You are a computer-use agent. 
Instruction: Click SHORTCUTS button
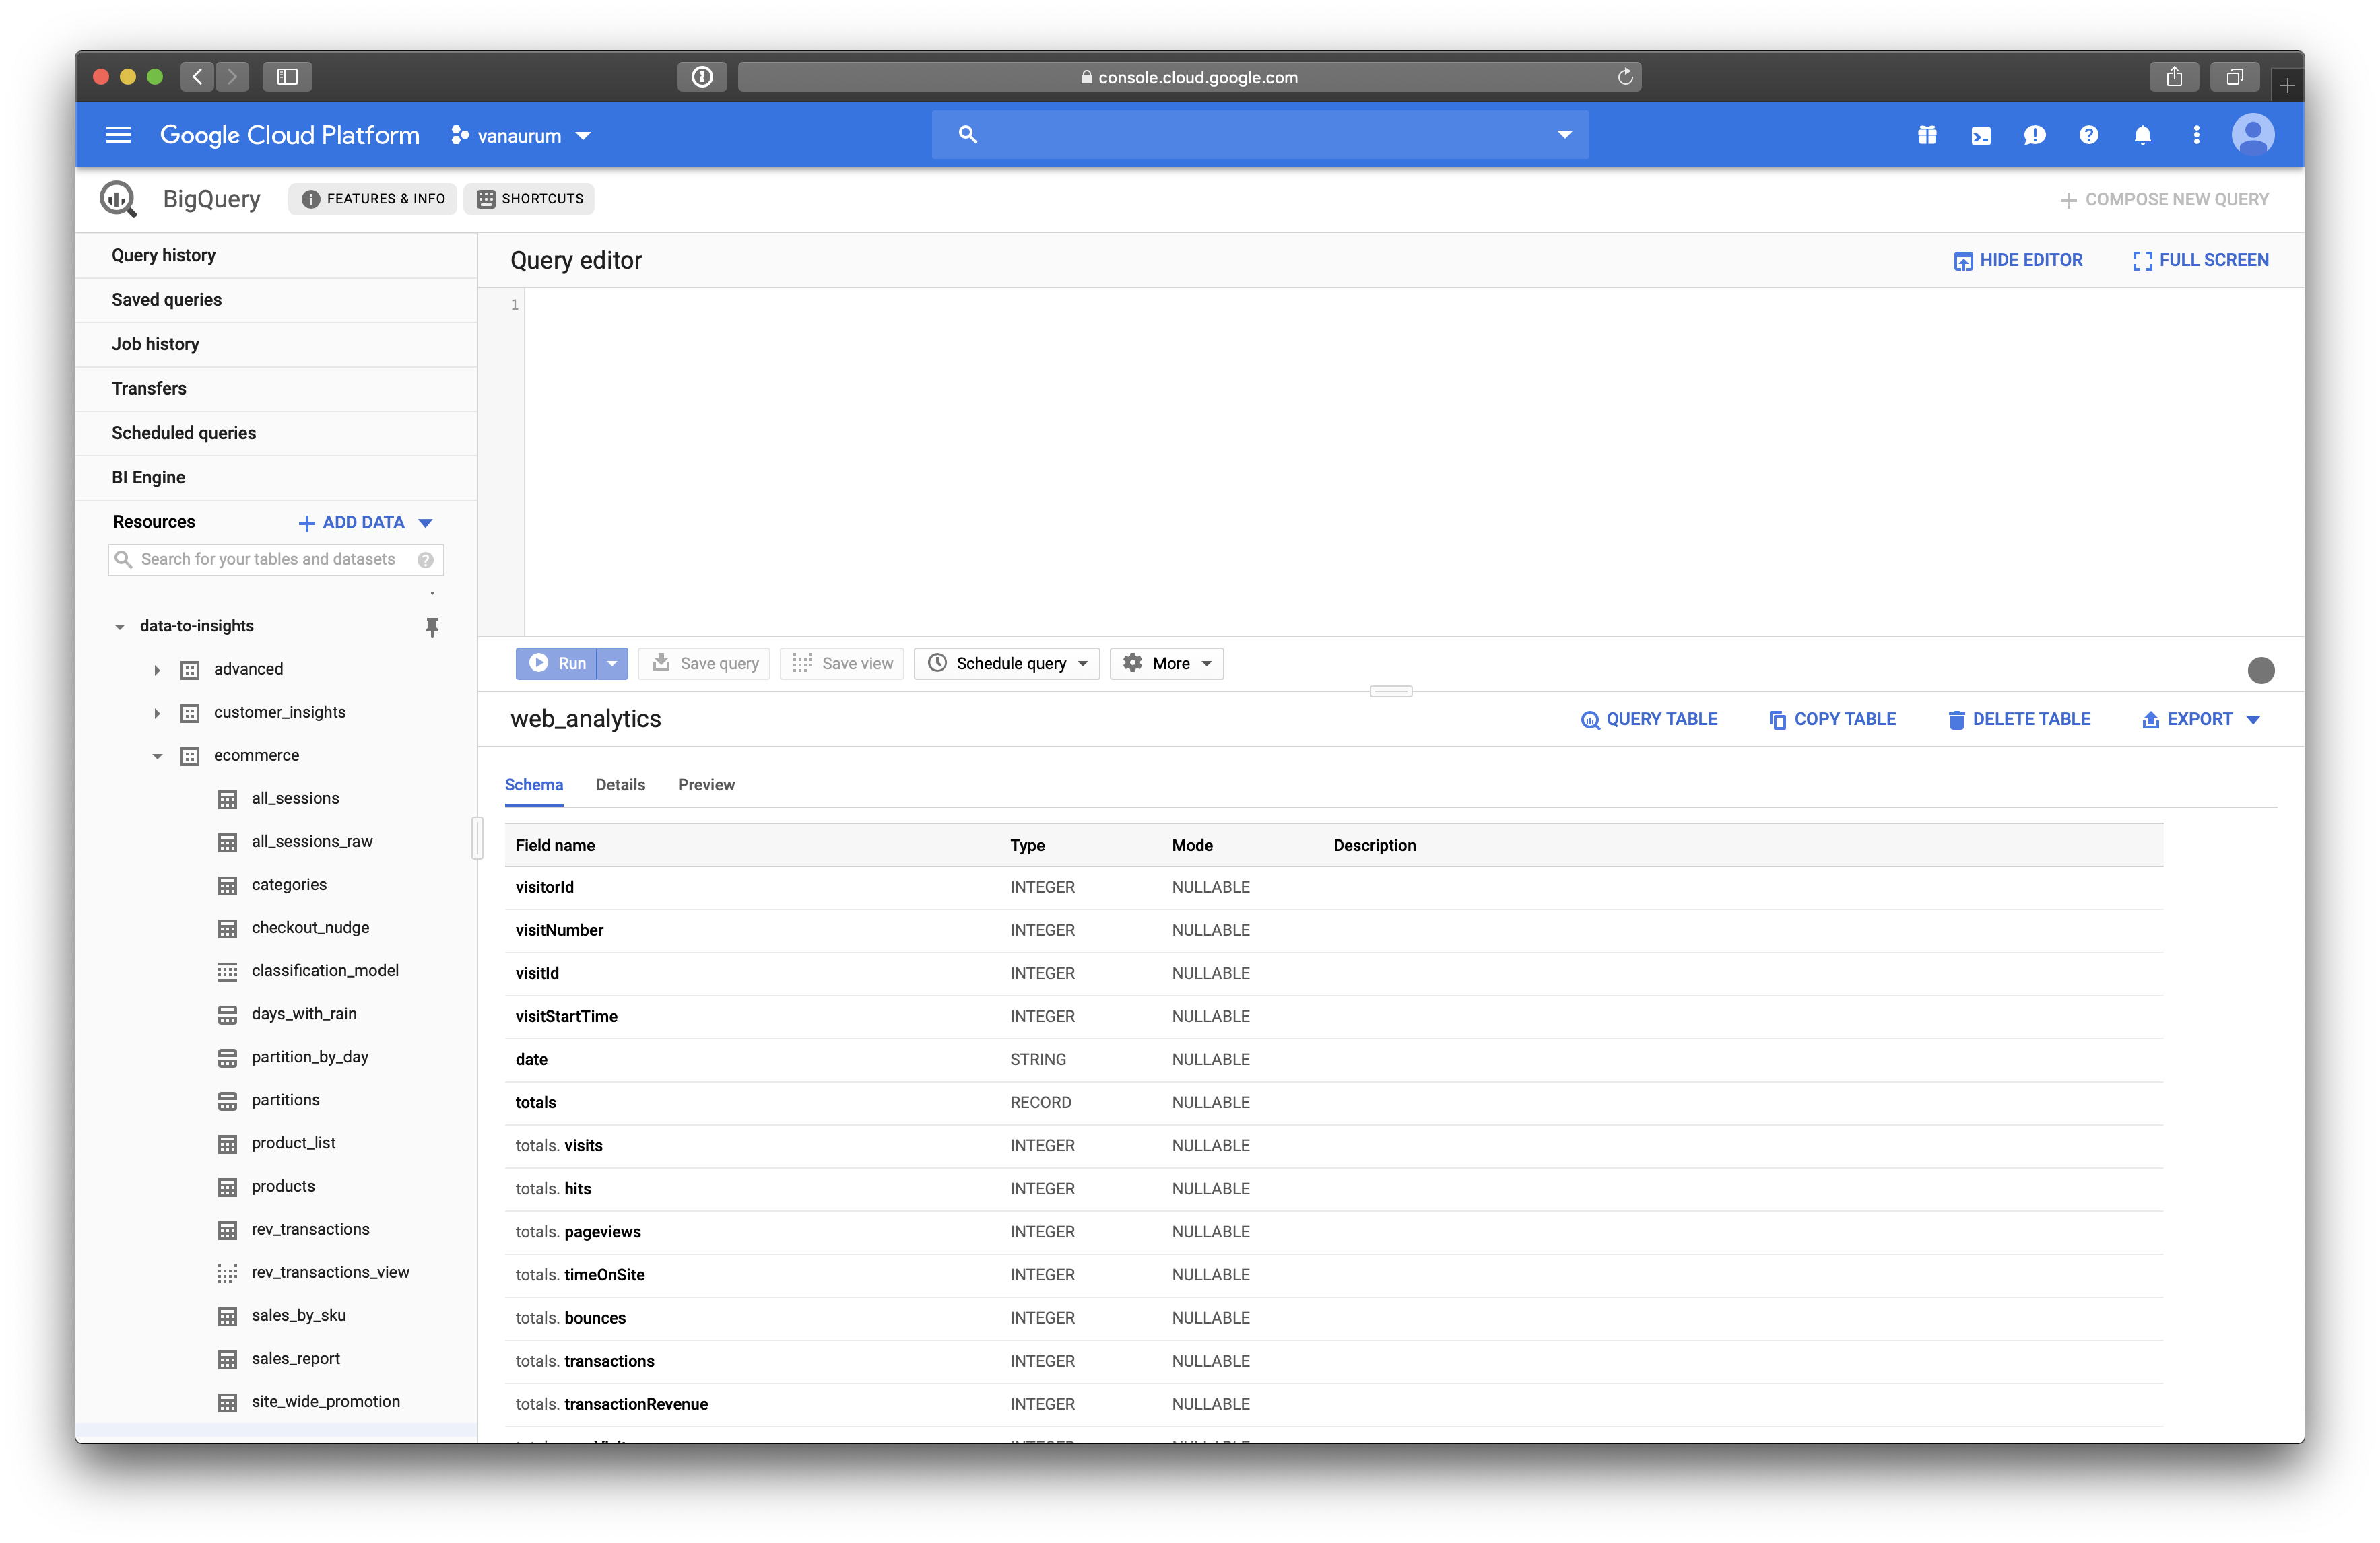[x=529, y=199]
